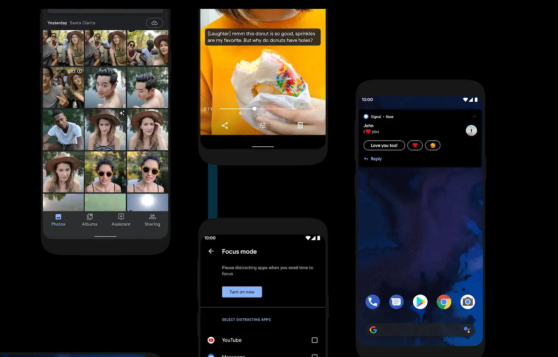
Task: Send the red heart emoji reply
Action: point(415,145)
